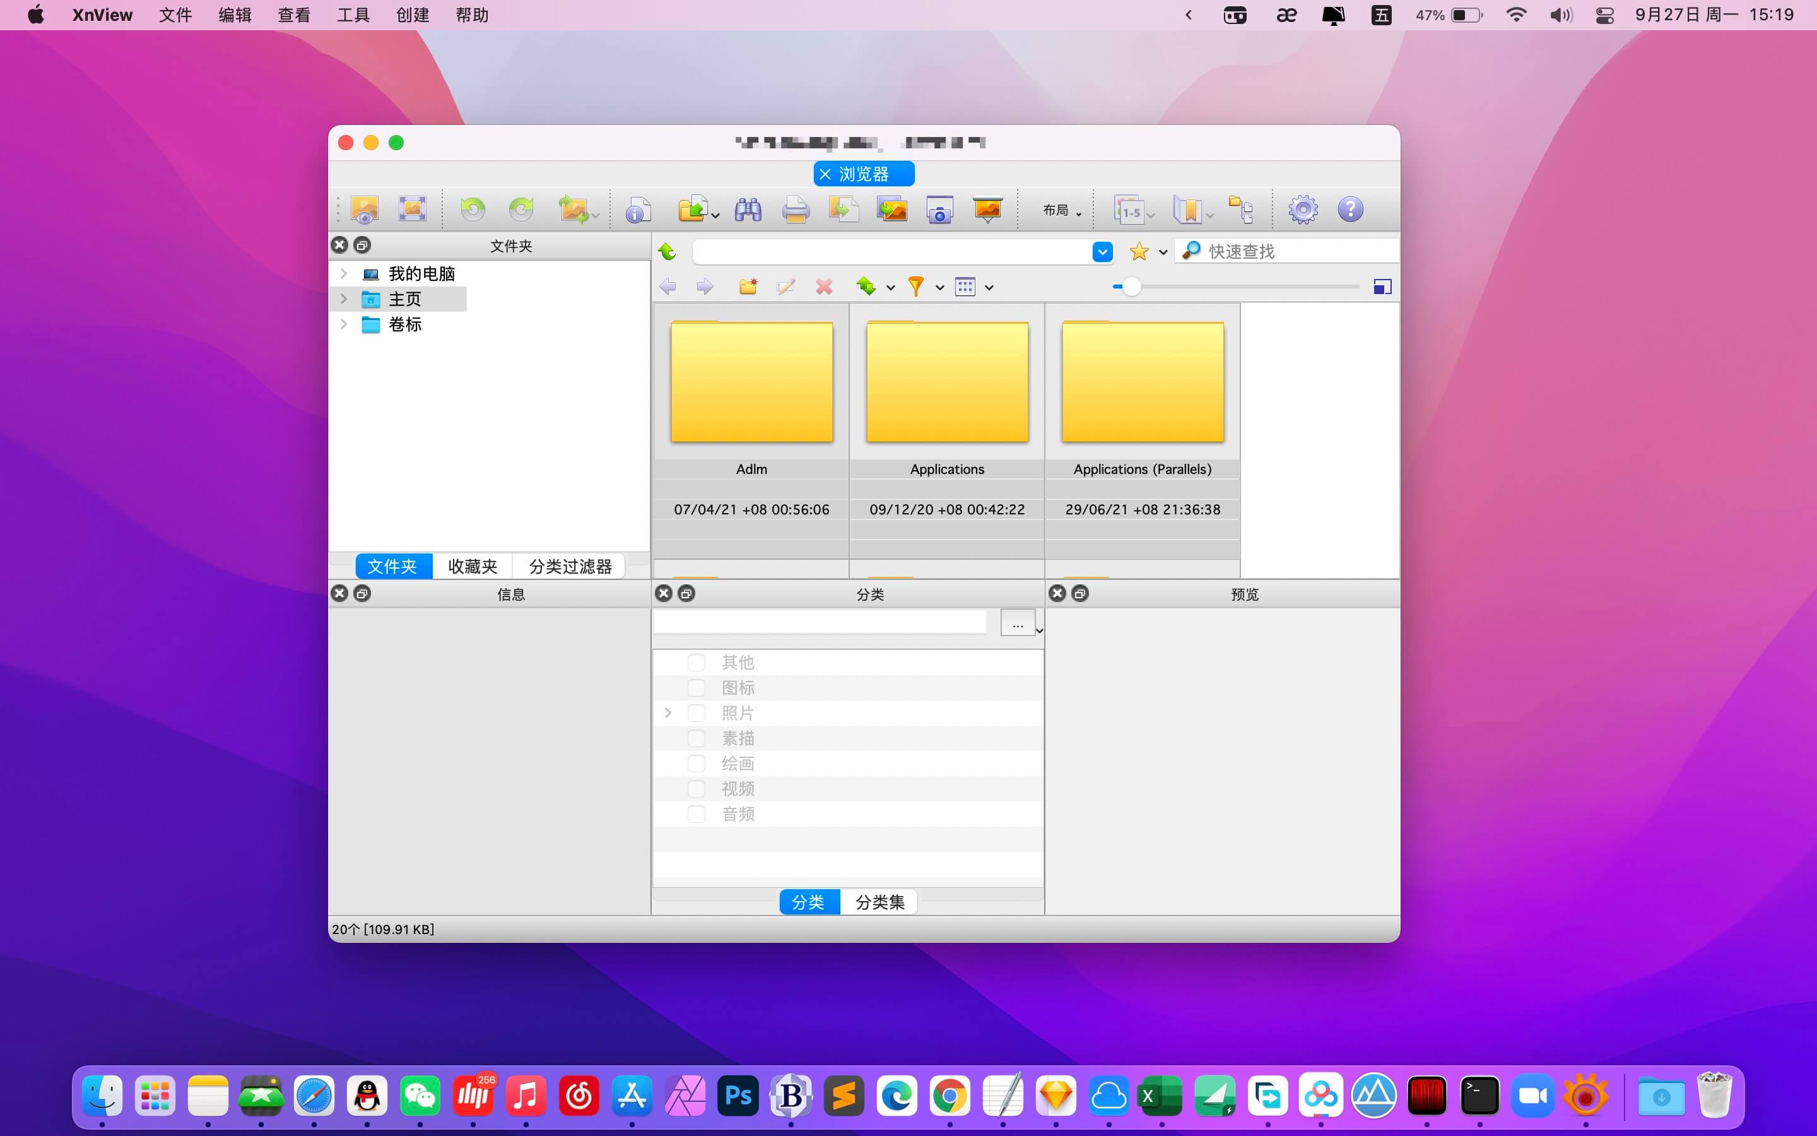
Task: Expand the 我的电脑 tree node
Action: pos(344,273)
